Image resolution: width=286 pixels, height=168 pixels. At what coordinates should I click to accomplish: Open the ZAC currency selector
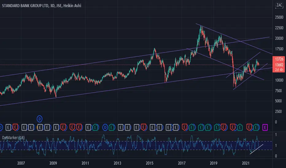[x=279, y=5]
